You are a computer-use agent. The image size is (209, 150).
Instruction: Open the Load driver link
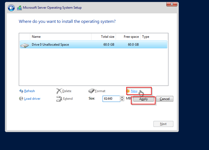(32, 99)
